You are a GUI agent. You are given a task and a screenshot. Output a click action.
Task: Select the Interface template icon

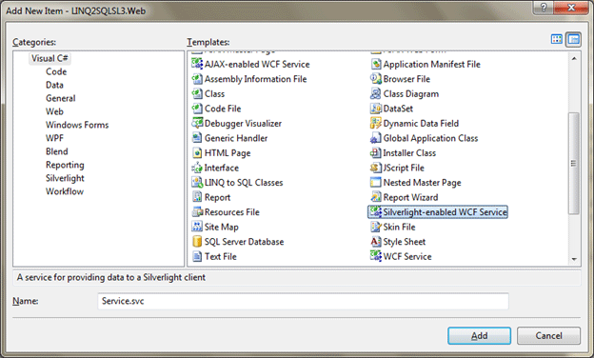pyautogui.click(x=197, y=168)
